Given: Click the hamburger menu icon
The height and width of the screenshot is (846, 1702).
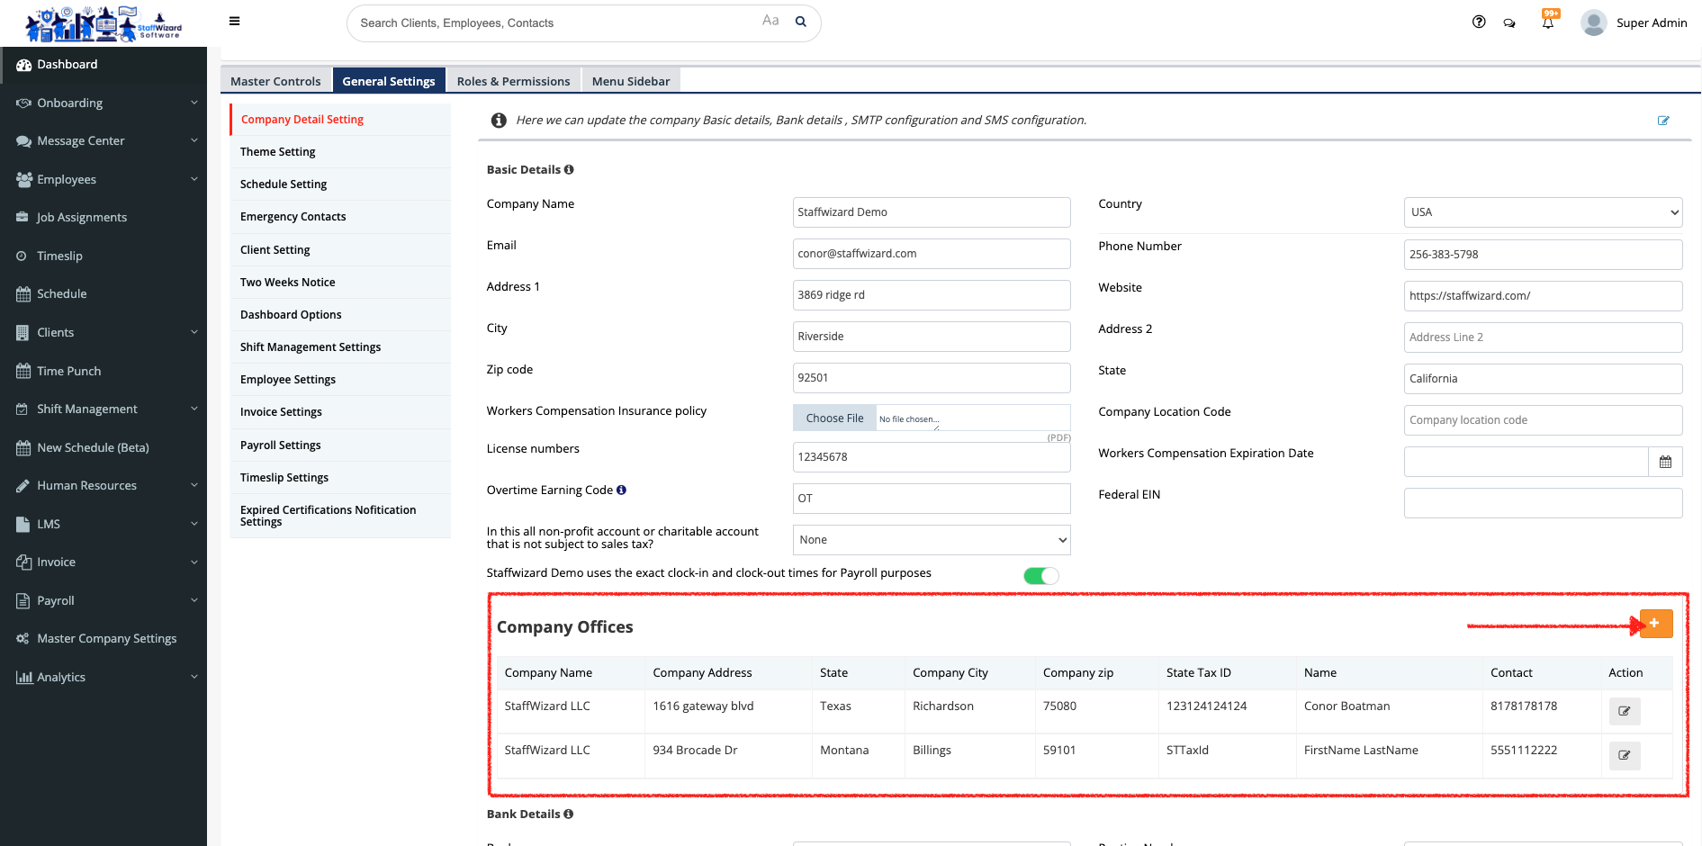Looking at the screenshot, I should pos(234,22).
